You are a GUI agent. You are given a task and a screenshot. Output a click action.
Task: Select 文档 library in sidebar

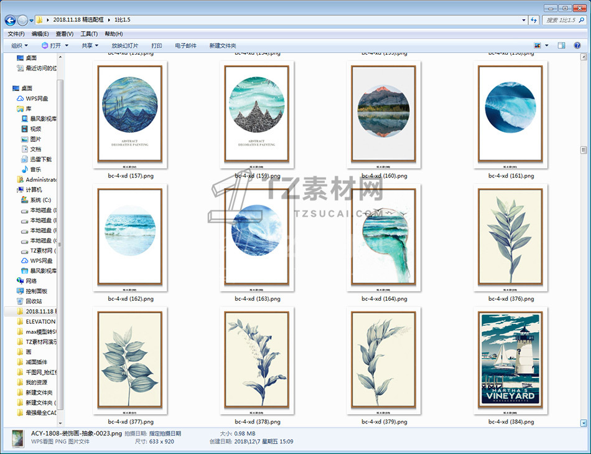pos(31,149)
